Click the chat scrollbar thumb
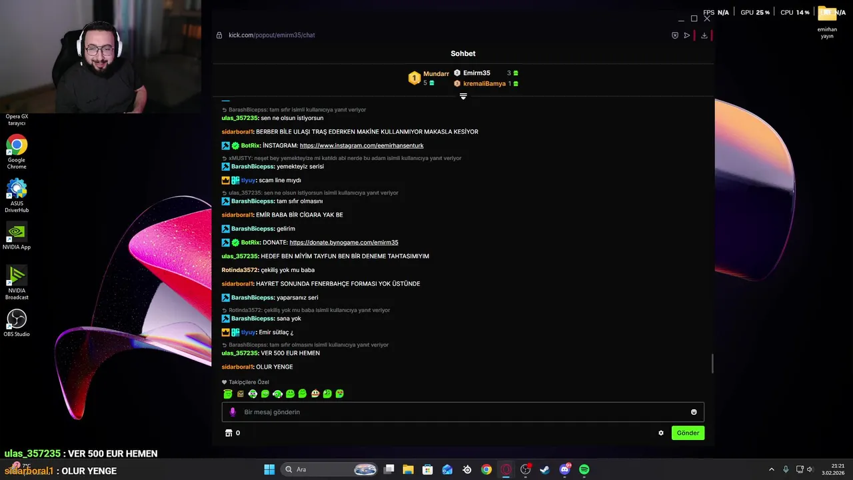The image size is (853, 480). 712,363
